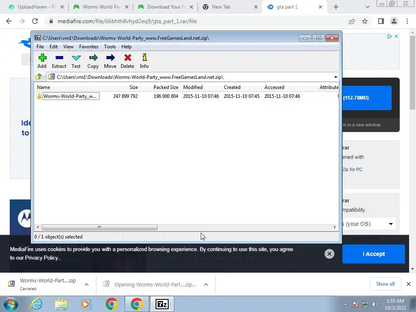The height and width of the screenshot is (312, 416).
Task: Click Show all downloads
Action: coord(385,284)
